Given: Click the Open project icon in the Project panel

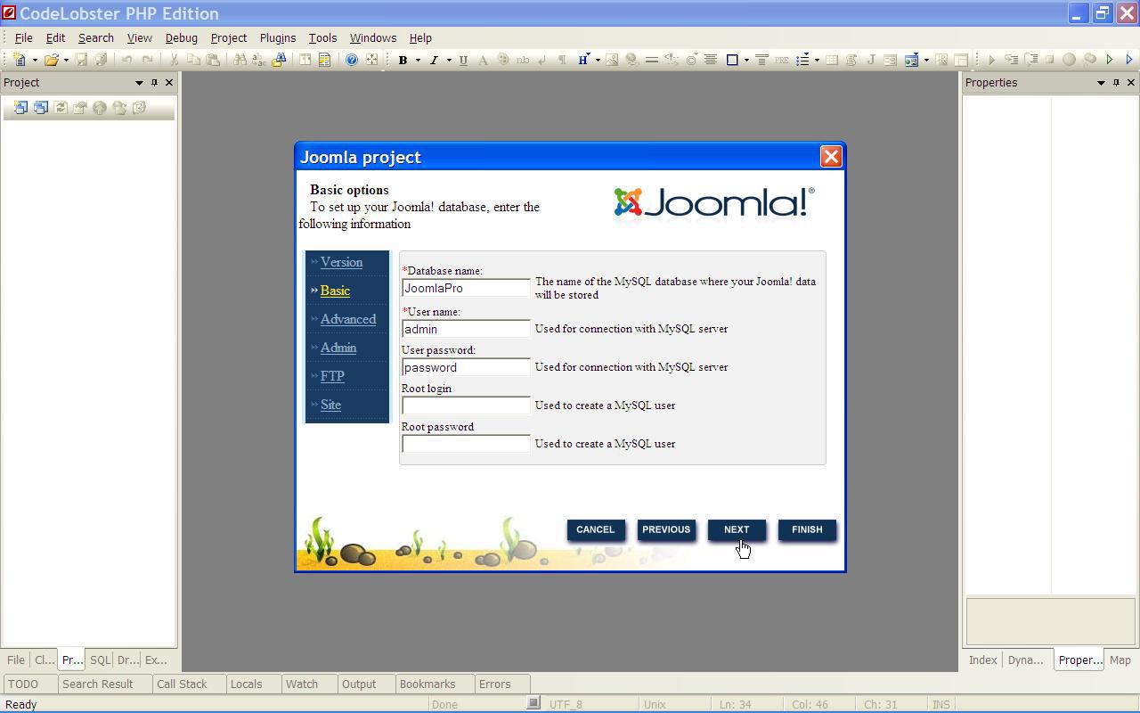Looking at the screenshot, I should (x=40, y=107).
